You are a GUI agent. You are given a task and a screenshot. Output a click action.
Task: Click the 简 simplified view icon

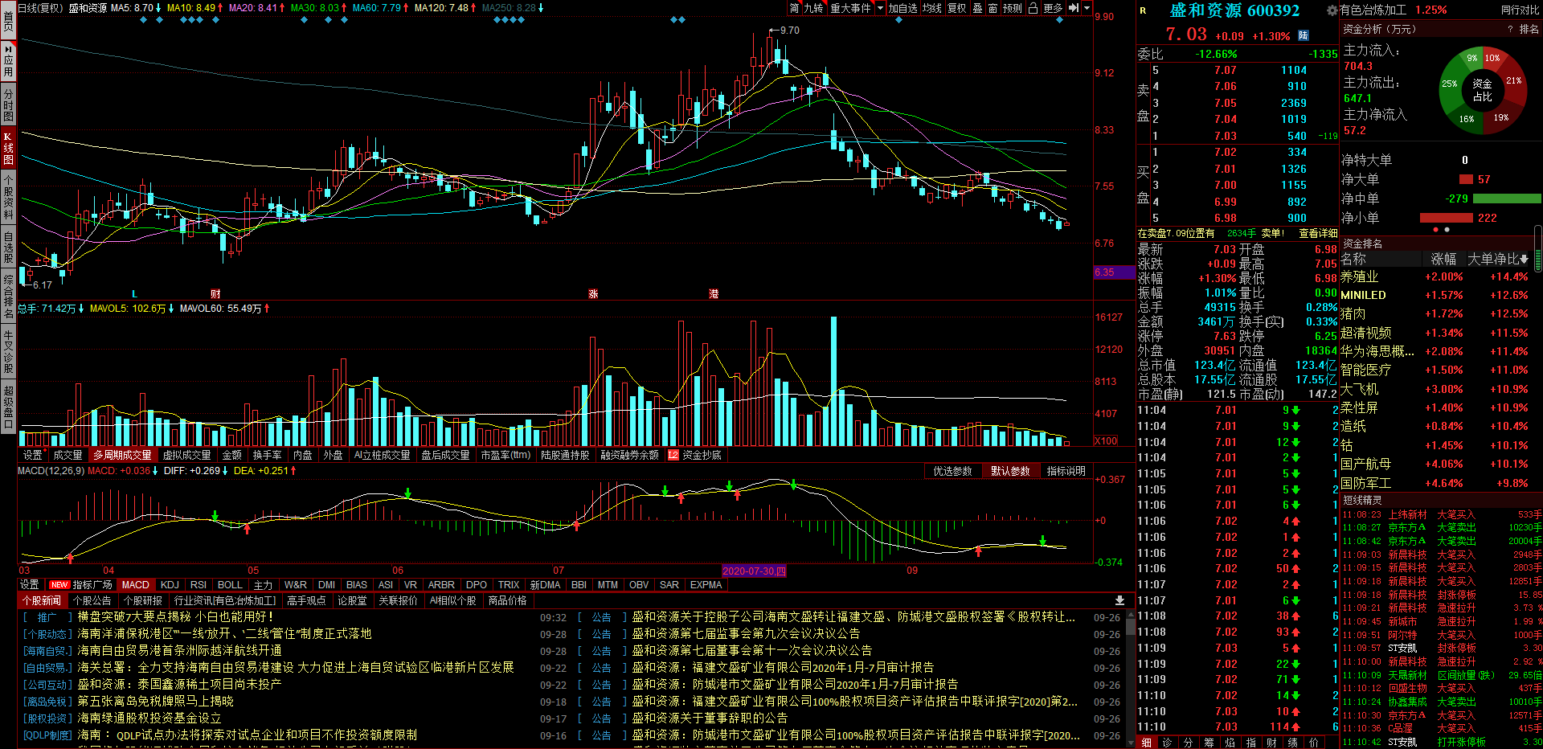pyautogui.click(x=795, y=8)
